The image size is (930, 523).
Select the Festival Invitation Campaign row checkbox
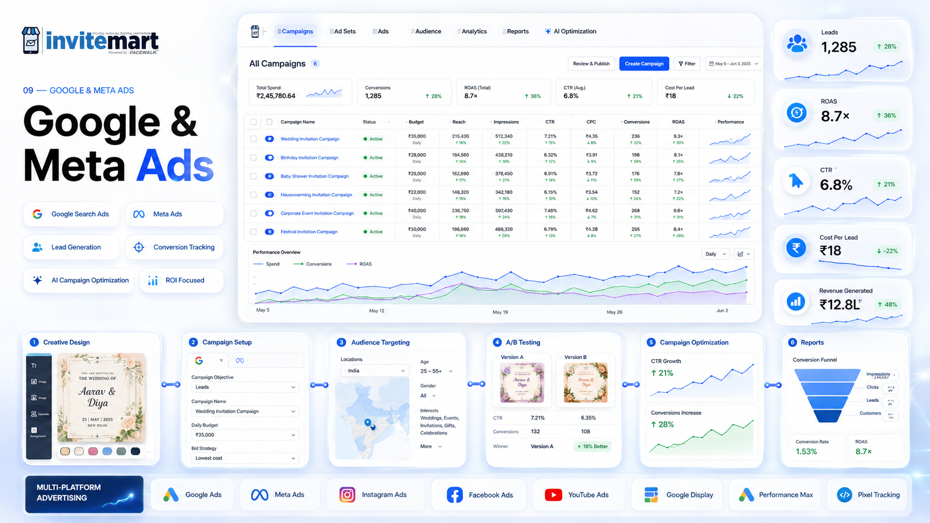point(254,232)
